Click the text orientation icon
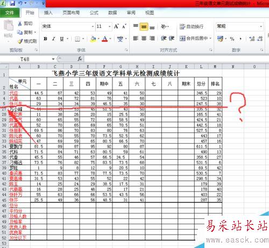269x248 pixels. 164,26
